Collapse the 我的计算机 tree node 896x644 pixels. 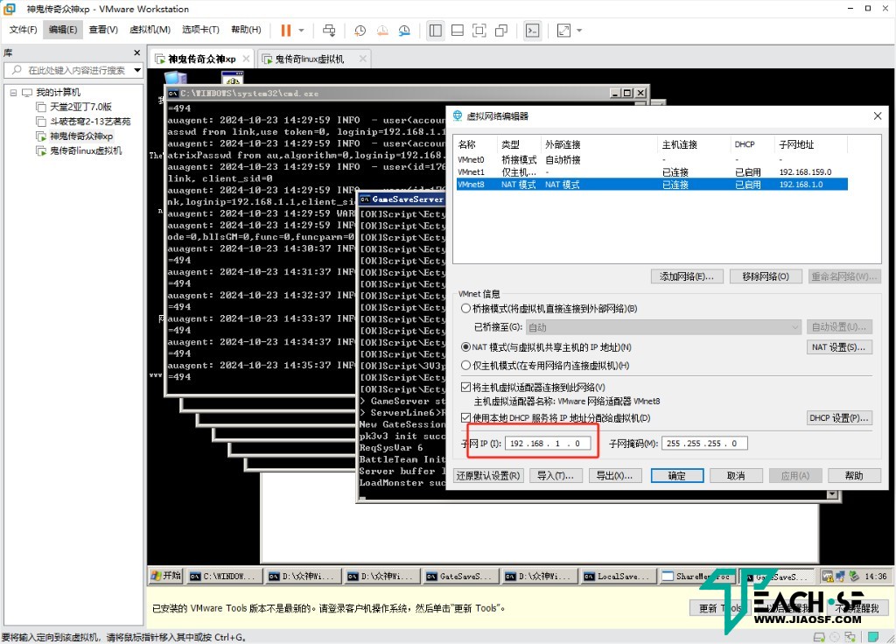(x=13, y=92)
